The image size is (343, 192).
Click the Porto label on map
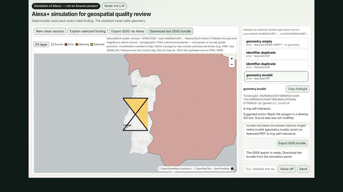[134, 86]
